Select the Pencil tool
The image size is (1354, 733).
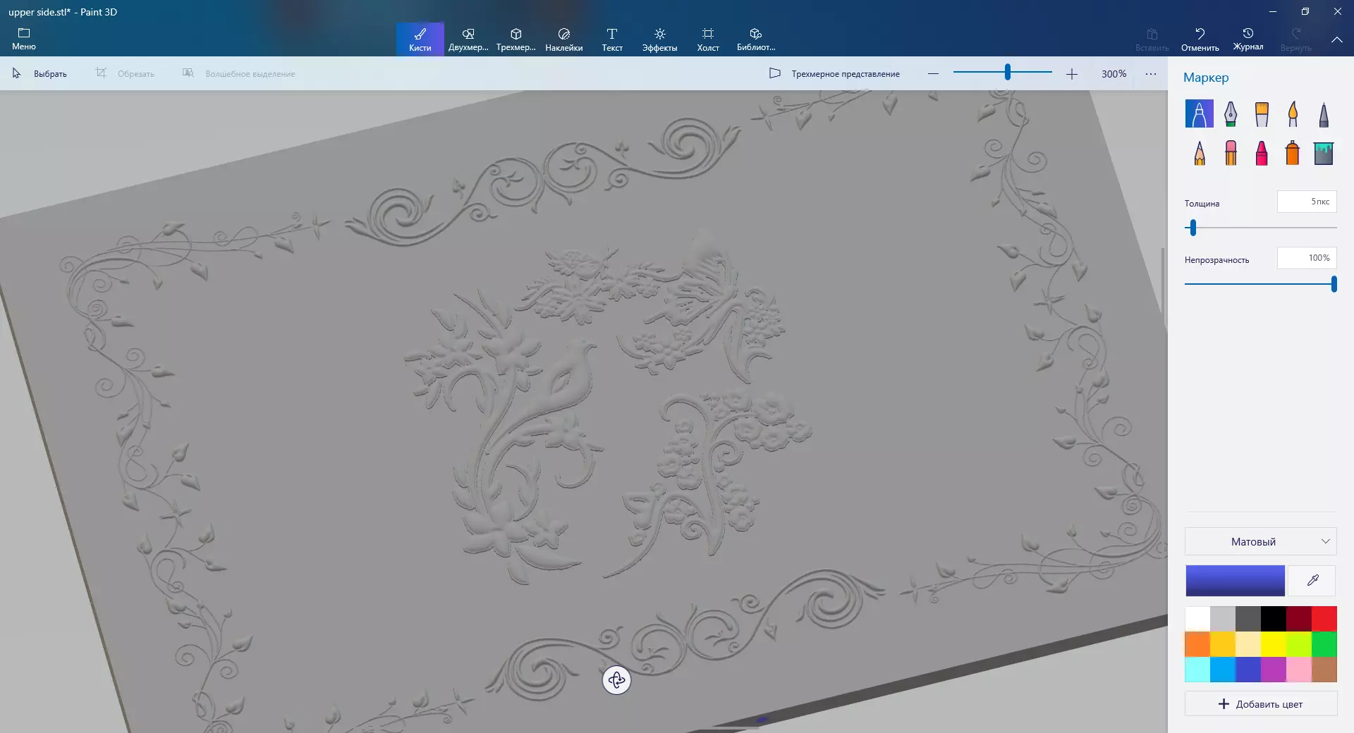1199,153
